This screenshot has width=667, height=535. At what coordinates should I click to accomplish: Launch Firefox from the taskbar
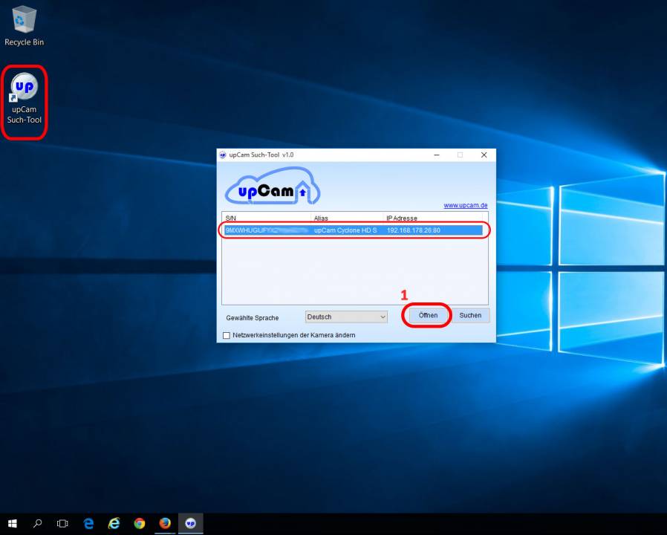[165, 524]
